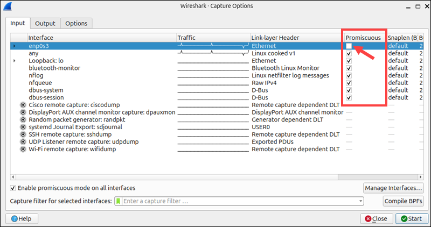
Task: Click gear icon beside systemd Journal Export
Action: point(23,127)
